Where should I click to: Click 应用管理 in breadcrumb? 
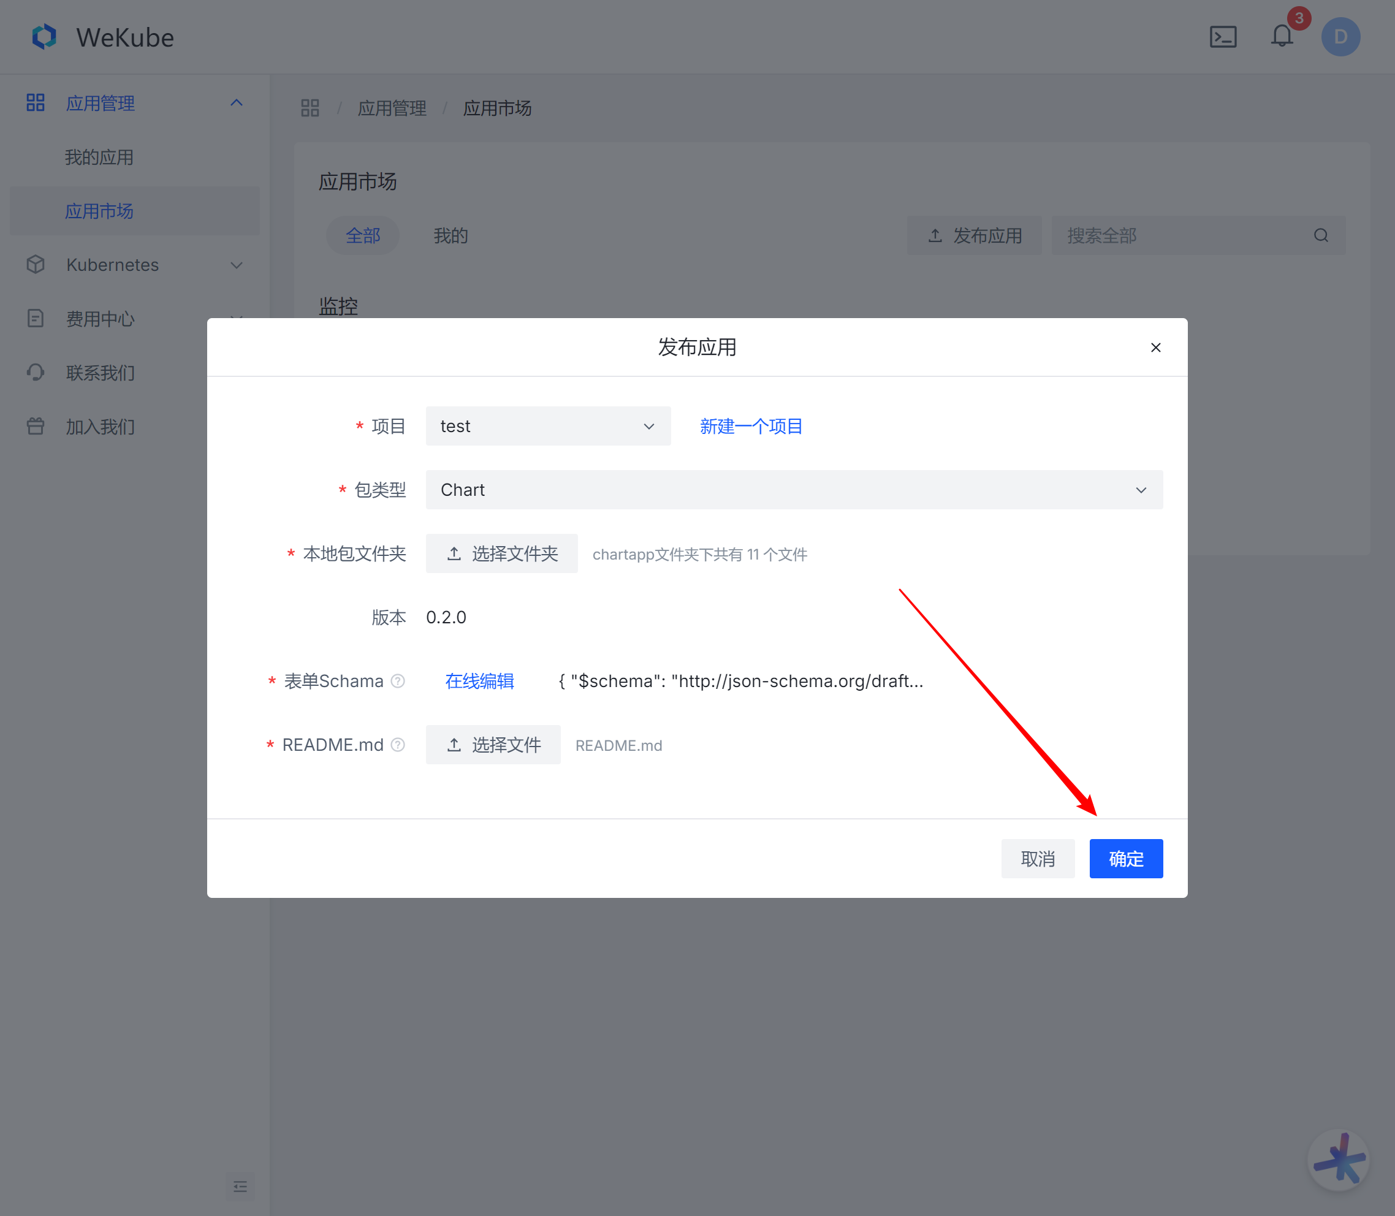[392, 108]
